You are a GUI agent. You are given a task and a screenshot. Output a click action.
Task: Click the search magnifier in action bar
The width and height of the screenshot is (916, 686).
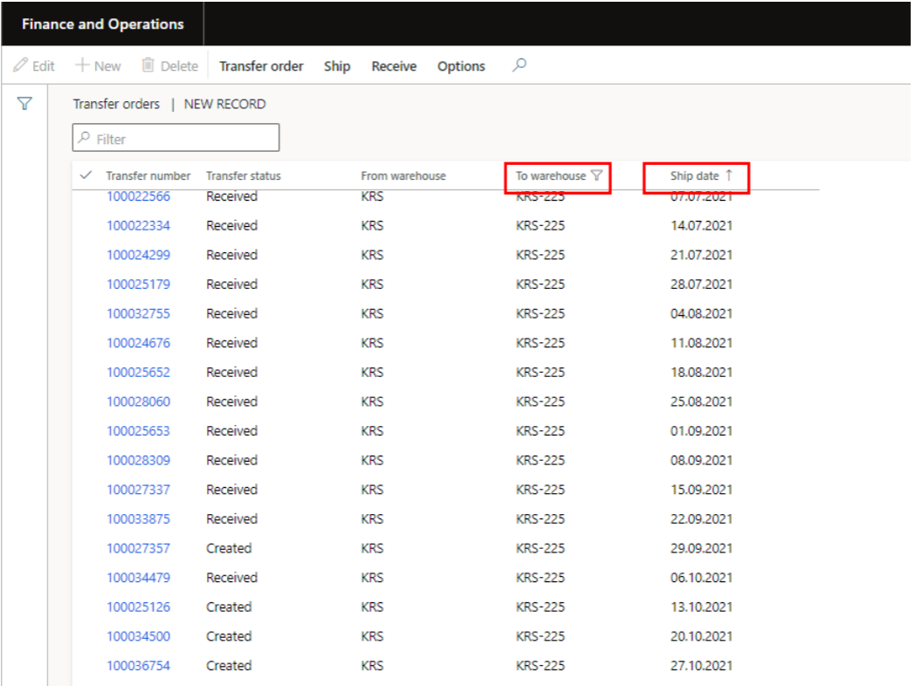pos(519,65)
